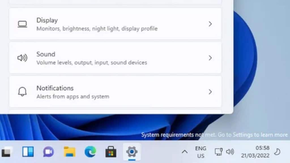Image resolution: width=290 pixels, height=163 pixels.
Task: Open Microsoft Store from the taskbar
Action: click(111, 152)
